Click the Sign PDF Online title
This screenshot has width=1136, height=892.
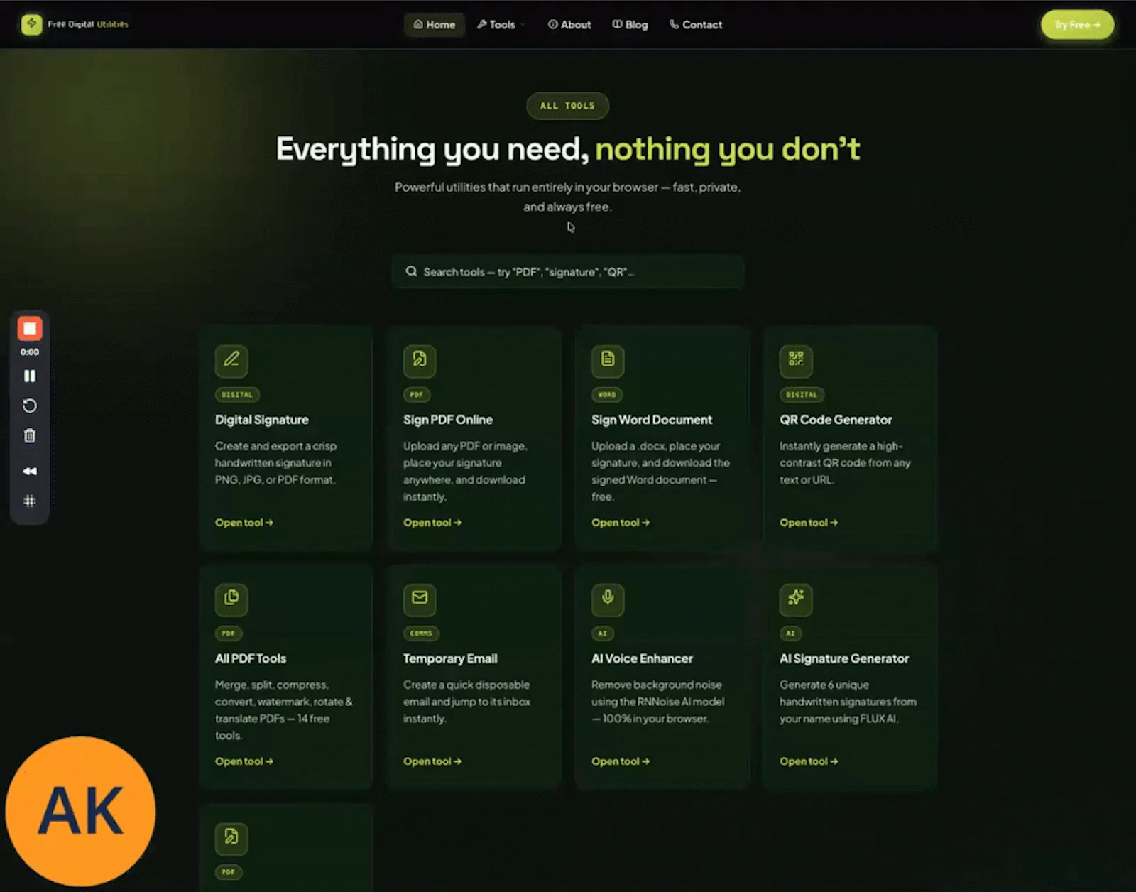pyautogui.click(x=448, y=420)
